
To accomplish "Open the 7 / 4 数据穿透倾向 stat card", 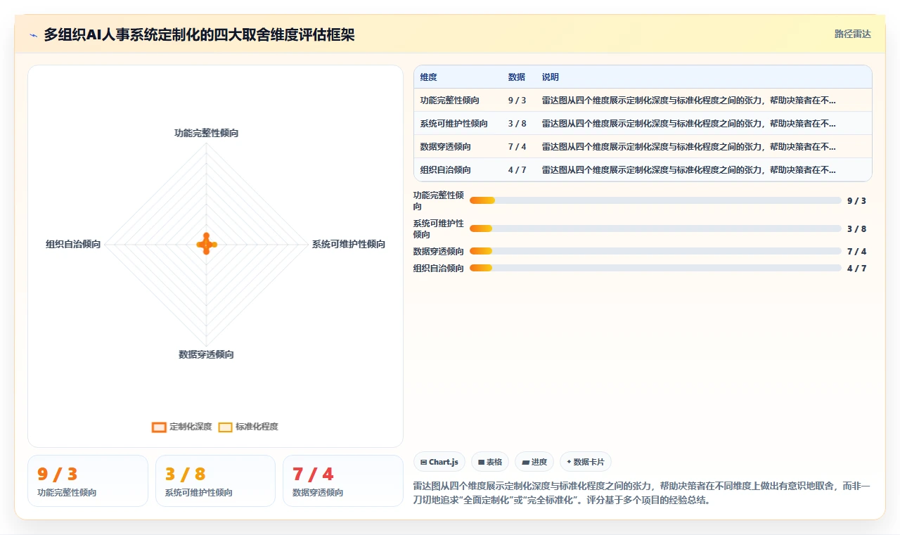I will coord(343,481).
